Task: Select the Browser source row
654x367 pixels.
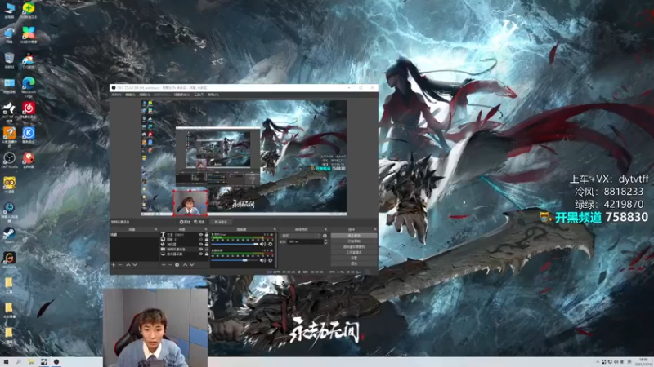Action: pos(185,244)
